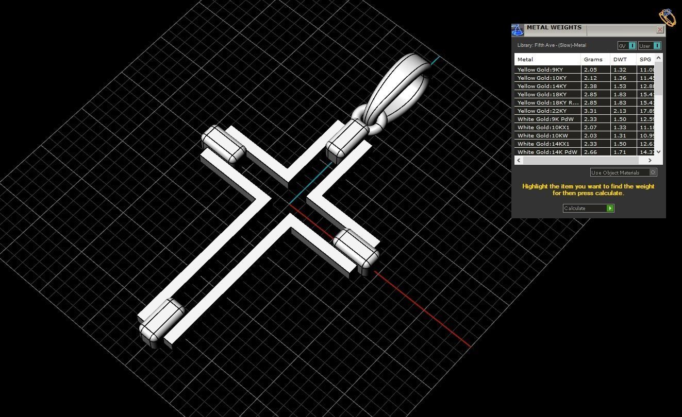This screenshot has width=682, height=417.
Task: Click the table's scroll left arrow
Action: [x=519, y=160]
